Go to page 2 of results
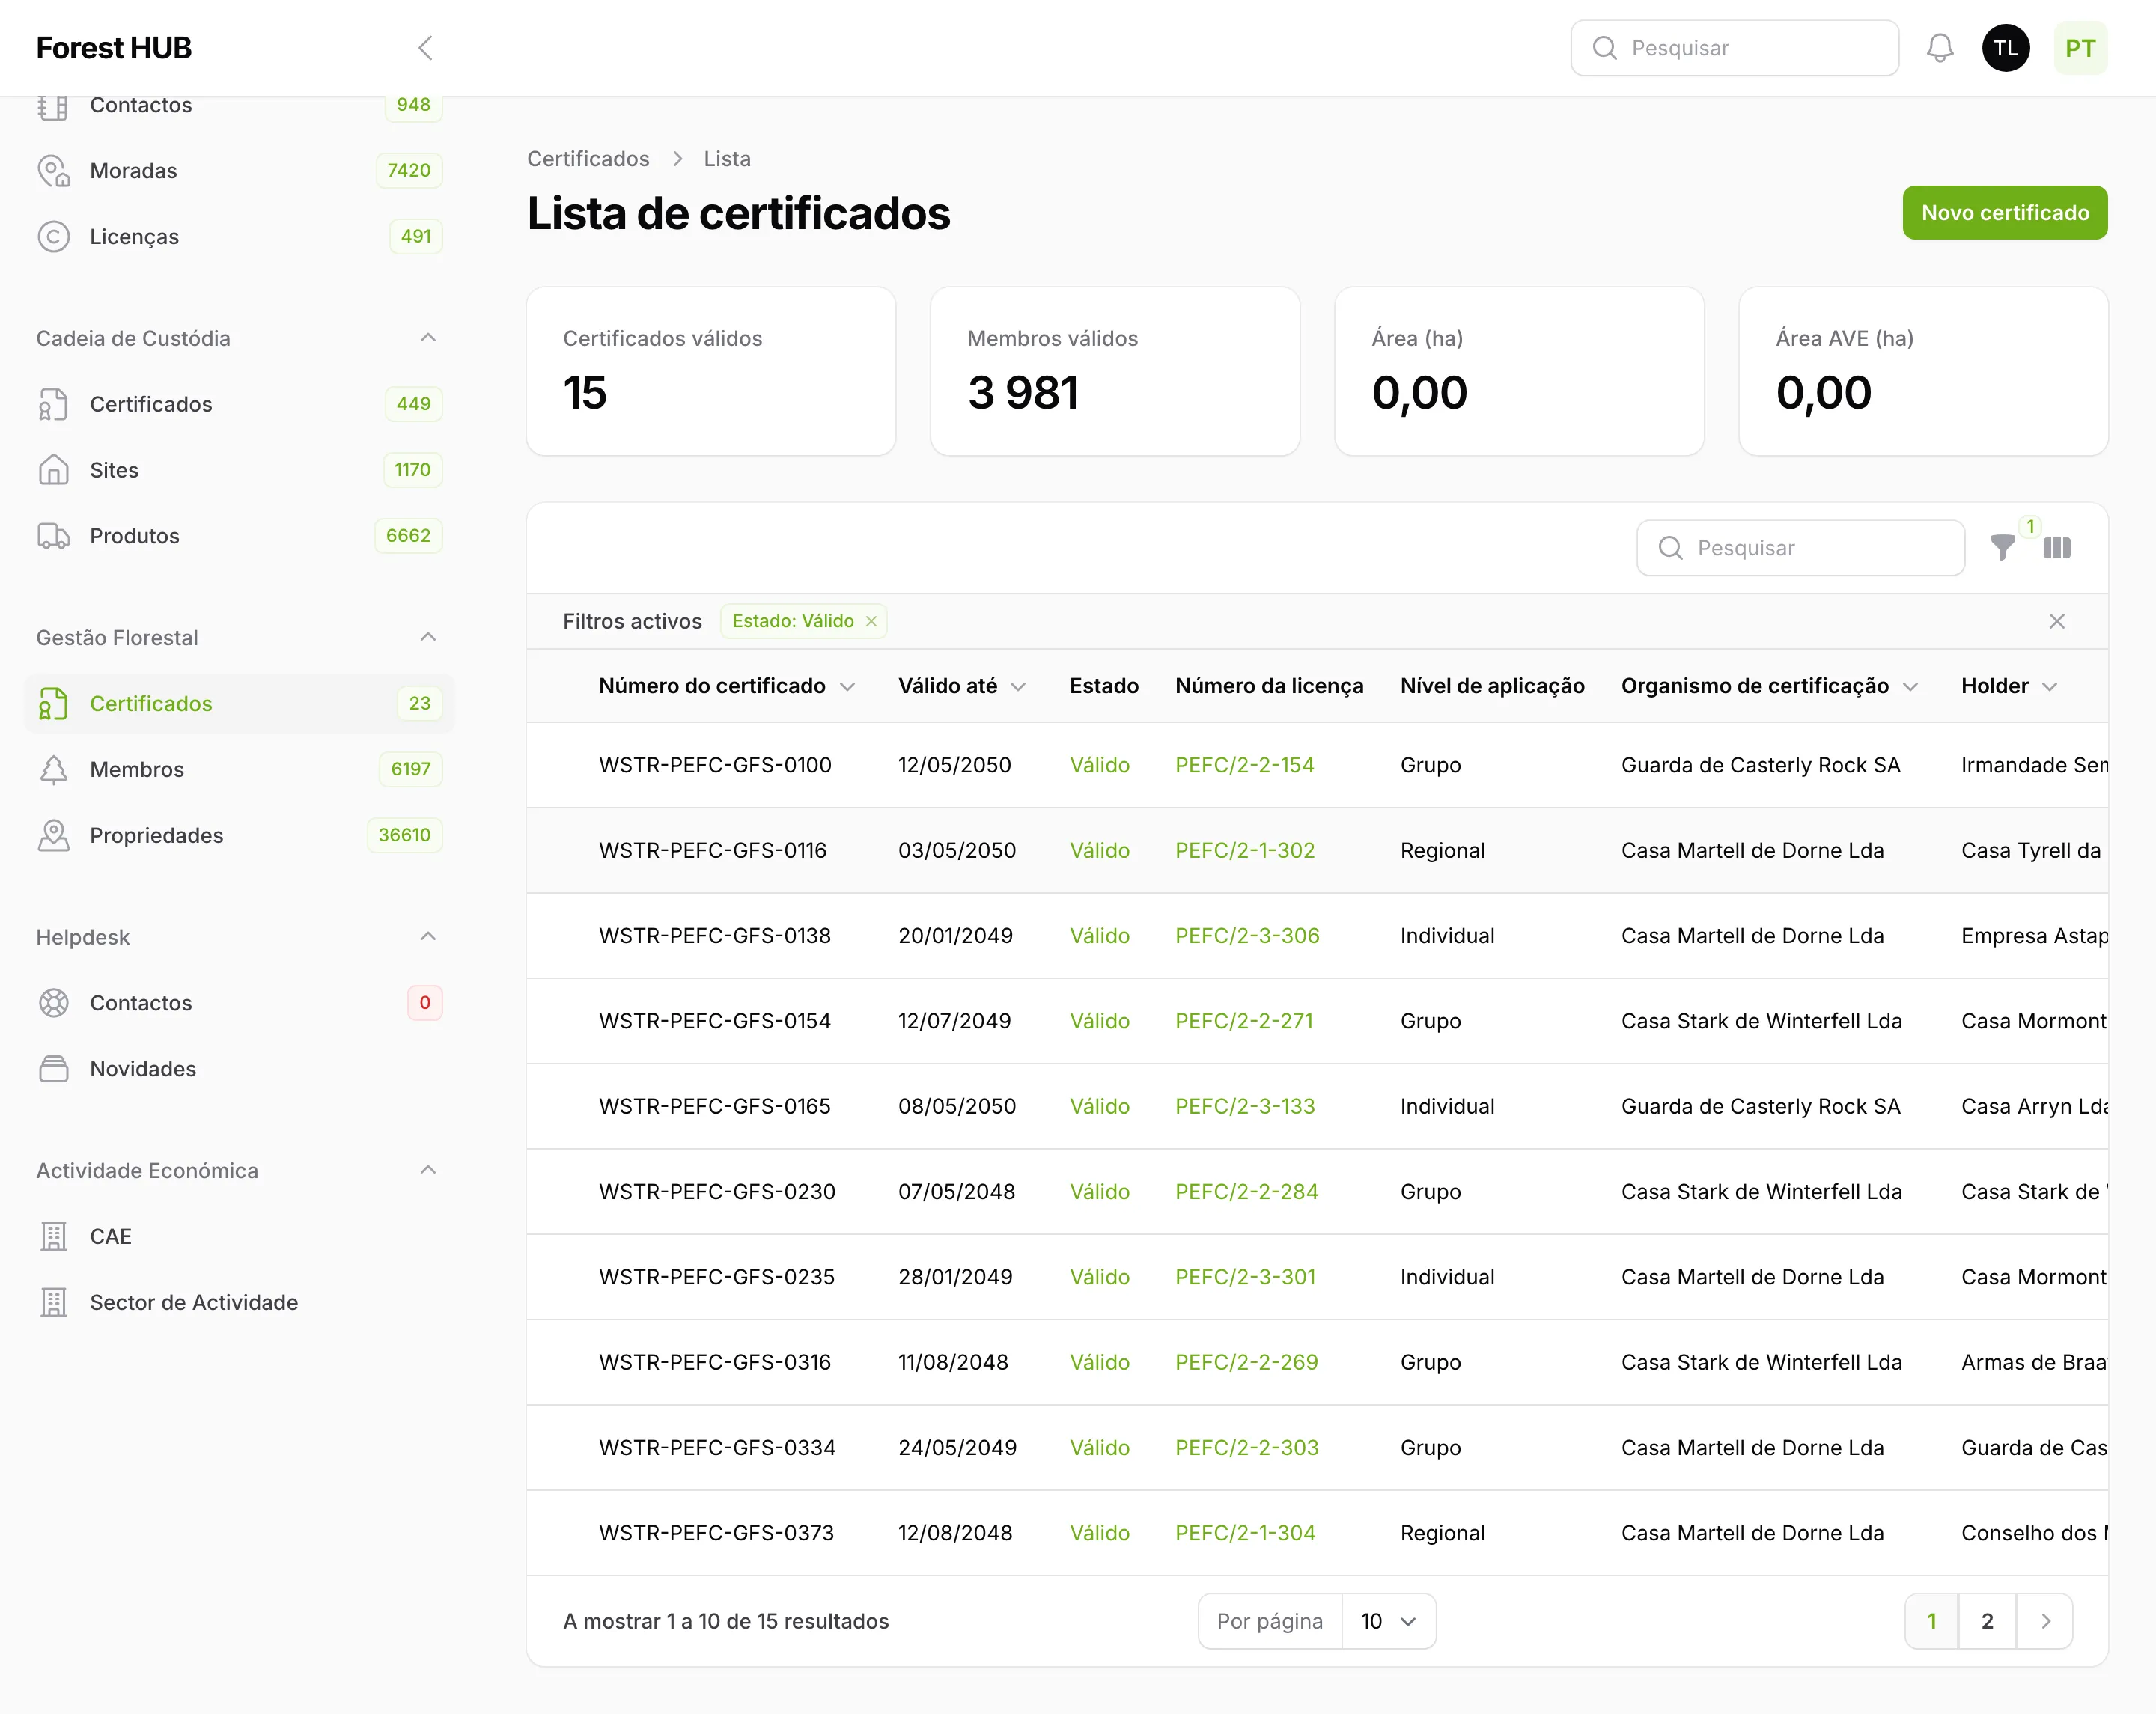 click(1987, 1621)
